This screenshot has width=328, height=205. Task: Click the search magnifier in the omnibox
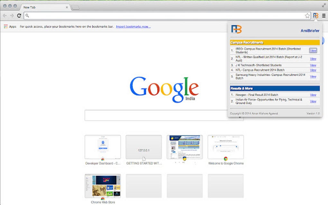pyautogui.click(x=27, y=15)
